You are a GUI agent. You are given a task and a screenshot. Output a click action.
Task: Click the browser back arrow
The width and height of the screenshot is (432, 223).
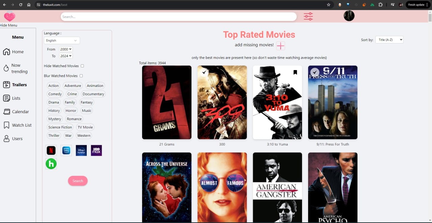tap(4, 5)
